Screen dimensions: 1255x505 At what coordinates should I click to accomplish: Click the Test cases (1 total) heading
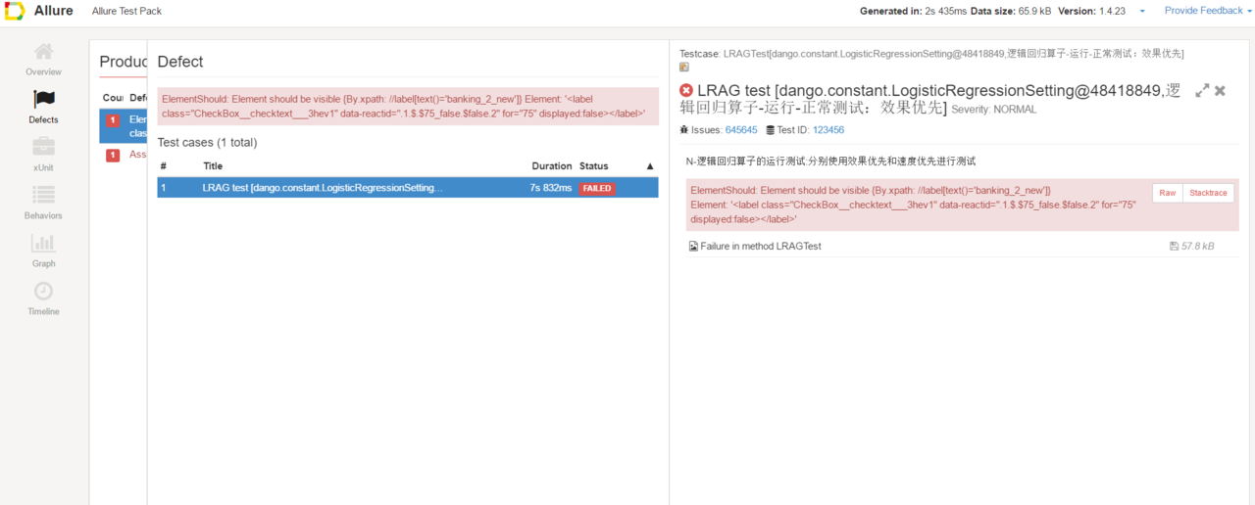coord(207,143)
